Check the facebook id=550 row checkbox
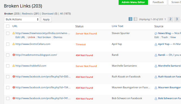The width and height of the screenshot is (181, 104). pyautogui.click(x=8, y=77)
